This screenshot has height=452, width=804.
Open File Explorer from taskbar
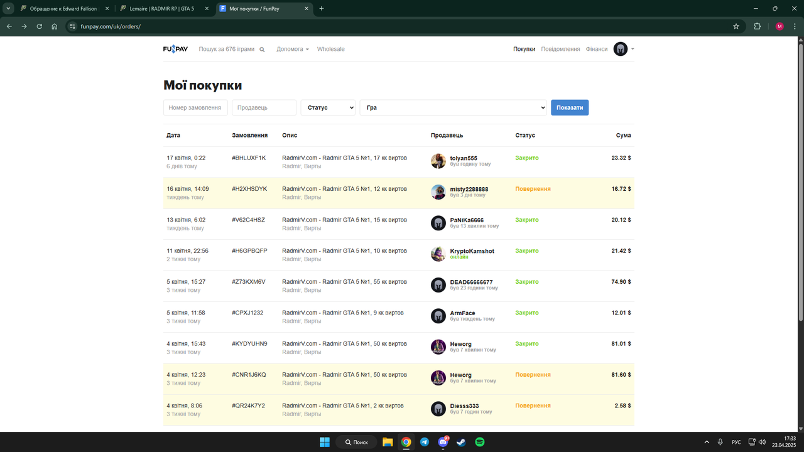[x=388, y=442]
